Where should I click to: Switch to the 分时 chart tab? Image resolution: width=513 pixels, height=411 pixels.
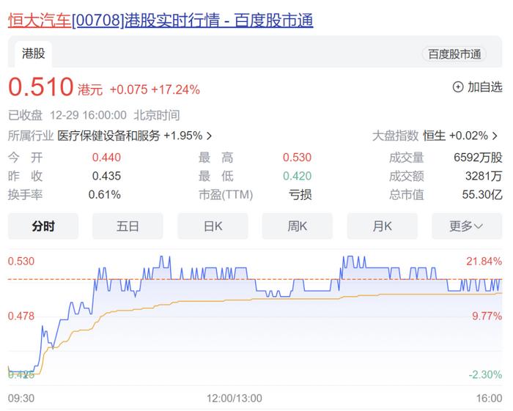point(43,226)
